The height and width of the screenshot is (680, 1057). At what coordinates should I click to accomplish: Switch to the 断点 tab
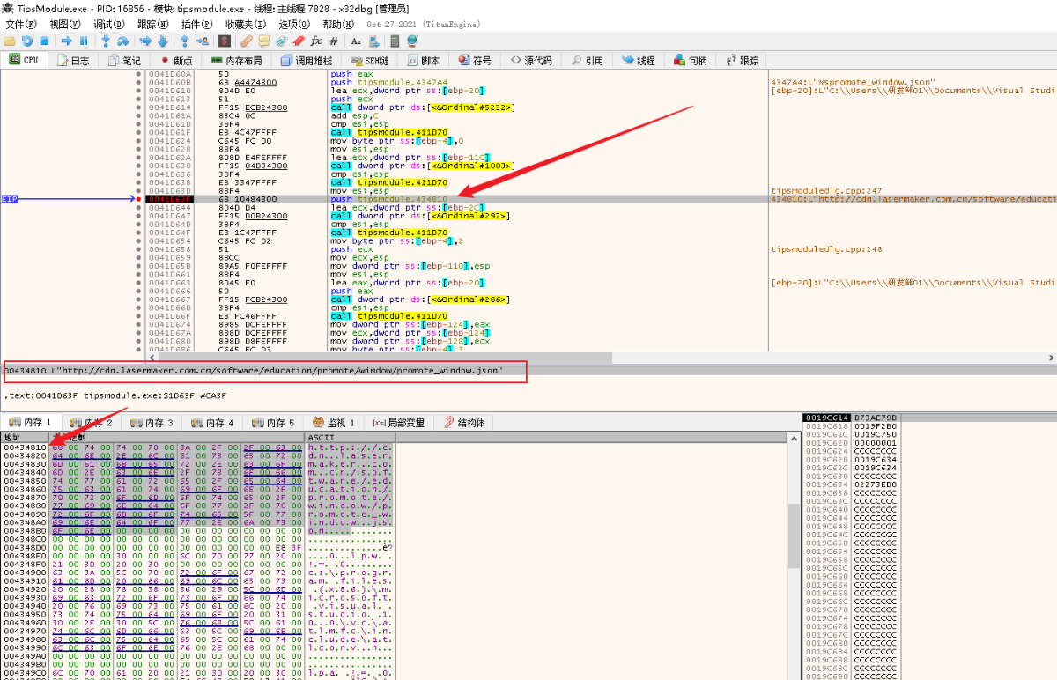pos(176,60)
